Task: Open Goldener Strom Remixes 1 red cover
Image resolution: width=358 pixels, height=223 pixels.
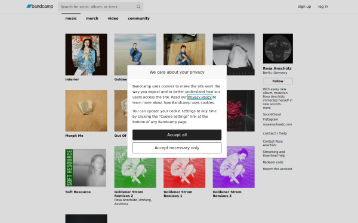Action: click(184, 173)
